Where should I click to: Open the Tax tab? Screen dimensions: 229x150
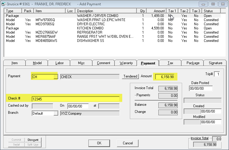(170, 63)
